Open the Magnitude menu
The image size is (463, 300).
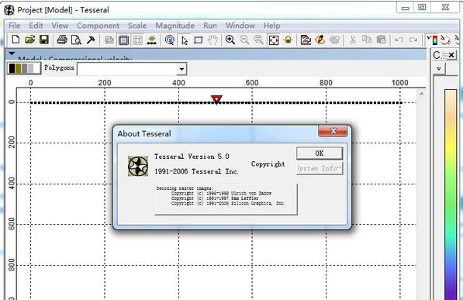(x=174, y=26)
